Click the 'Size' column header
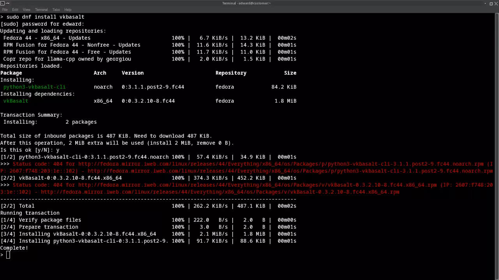Viewport: 499px width, 280px height. click(290, 73)
